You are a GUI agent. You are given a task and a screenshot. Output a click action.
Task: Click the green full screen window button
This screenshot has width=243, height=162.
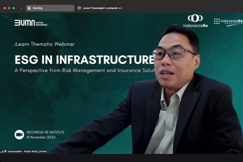[x=14, y=8]
